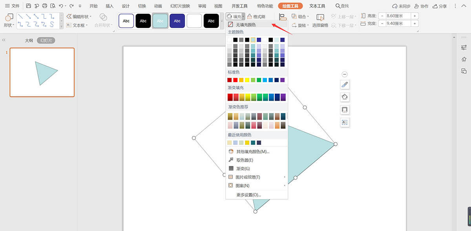Click the floating brush style icon beside shape
The width and height of the screenshot is (471, 231).
(345, 84)
